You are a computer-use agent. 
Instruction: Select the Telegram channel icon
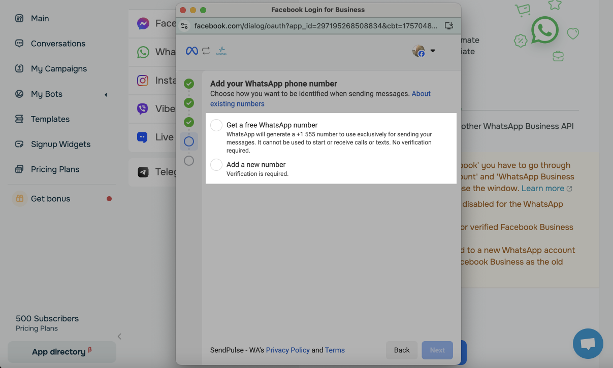coord(143,172)
